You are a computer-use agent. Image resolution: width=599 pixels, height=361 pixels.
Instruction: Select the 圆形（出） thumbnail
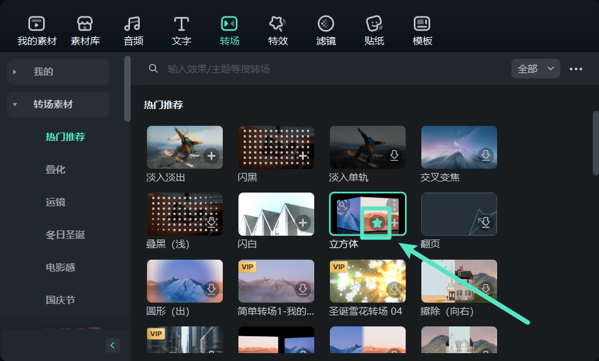(185, 281)
